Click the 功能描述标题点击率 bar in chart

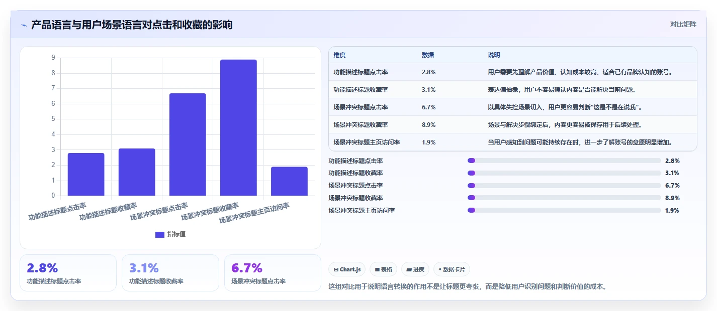(x=86, y=174)
